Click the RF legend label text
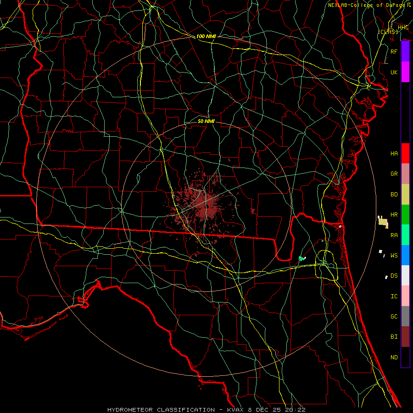413x413 pixels. 394,51
